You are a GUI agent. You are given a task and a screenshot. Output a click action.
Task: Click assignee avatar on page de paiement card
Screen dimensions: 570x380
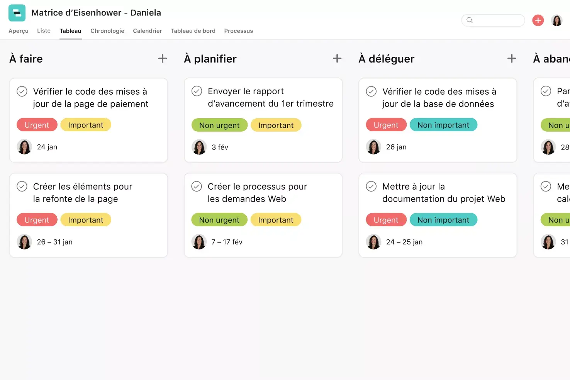point(24,147)
